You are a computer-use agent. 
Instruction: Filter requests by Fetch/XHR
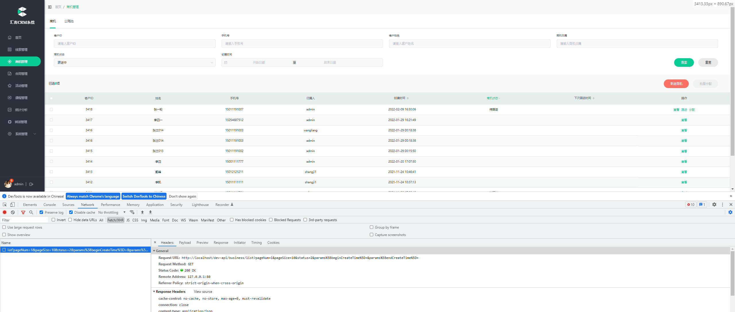click(115, 220)
